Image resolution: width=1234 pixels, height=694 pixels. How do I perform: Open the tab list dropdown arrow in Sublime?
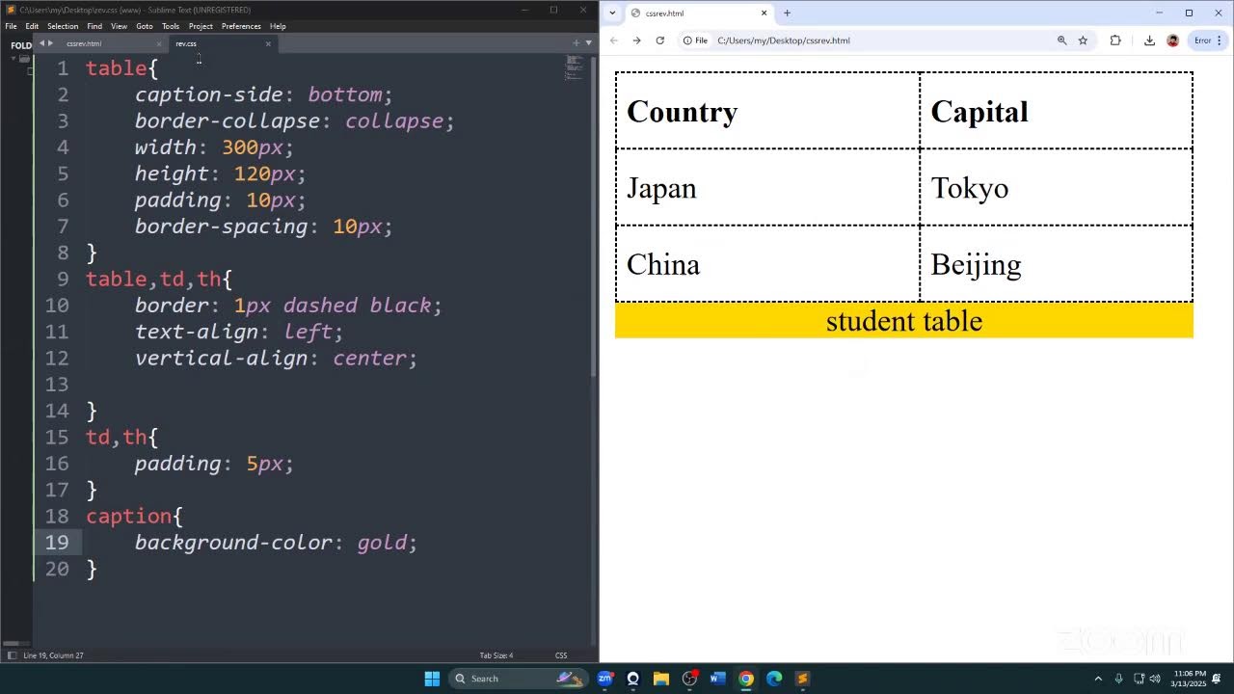[x=588, y=42]
